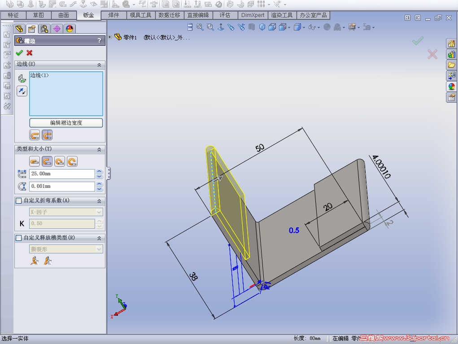Click the gap distance field 0.001mm
Screen dimensions: 458x344
pyautogui.click(x=62, y=186)
